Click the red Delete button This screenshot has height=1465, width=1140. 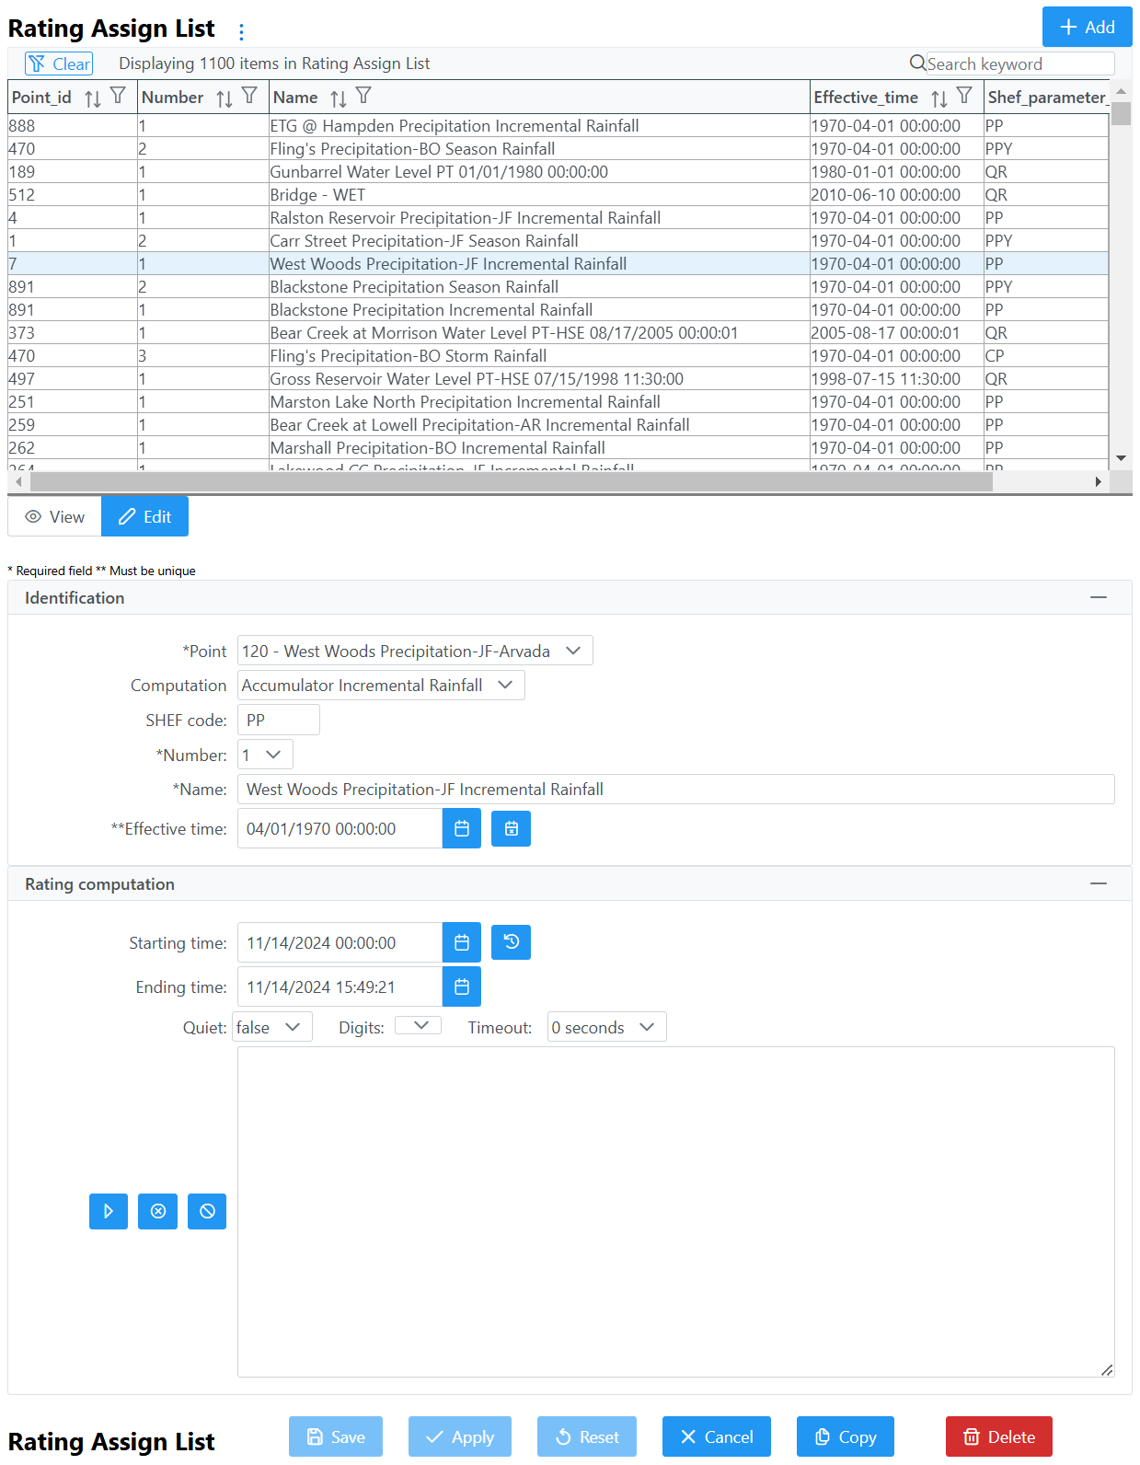(999, 1436)
